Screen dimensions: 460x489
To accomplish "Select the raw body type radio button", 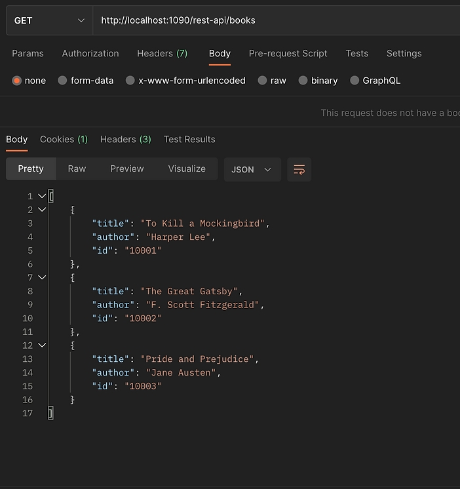I will point(263,81).
